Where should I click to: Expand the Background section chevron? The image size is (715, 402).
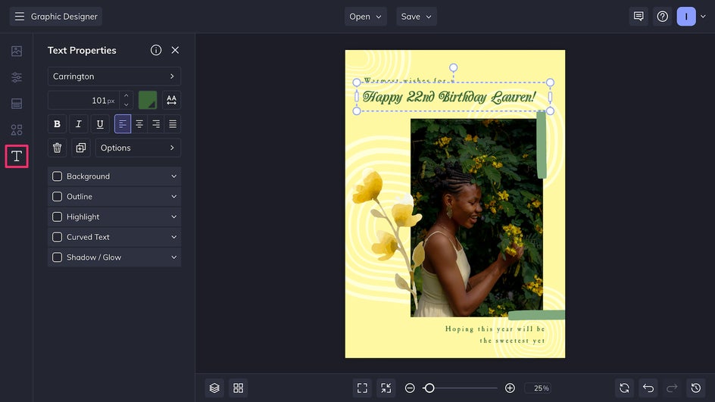pyautogui.click(x=173, y=176)
